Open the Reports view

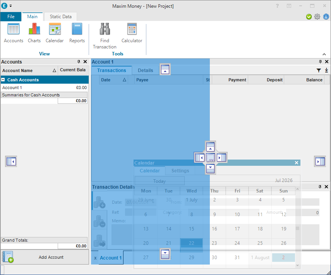tap(77, 33)
